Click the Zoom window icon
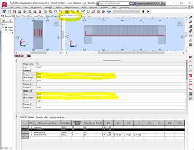 pos(73,11)
